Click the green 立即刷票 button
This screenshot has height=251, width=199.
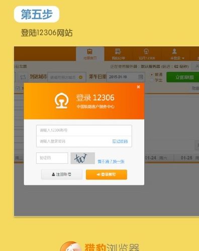[x=183, y=77]
